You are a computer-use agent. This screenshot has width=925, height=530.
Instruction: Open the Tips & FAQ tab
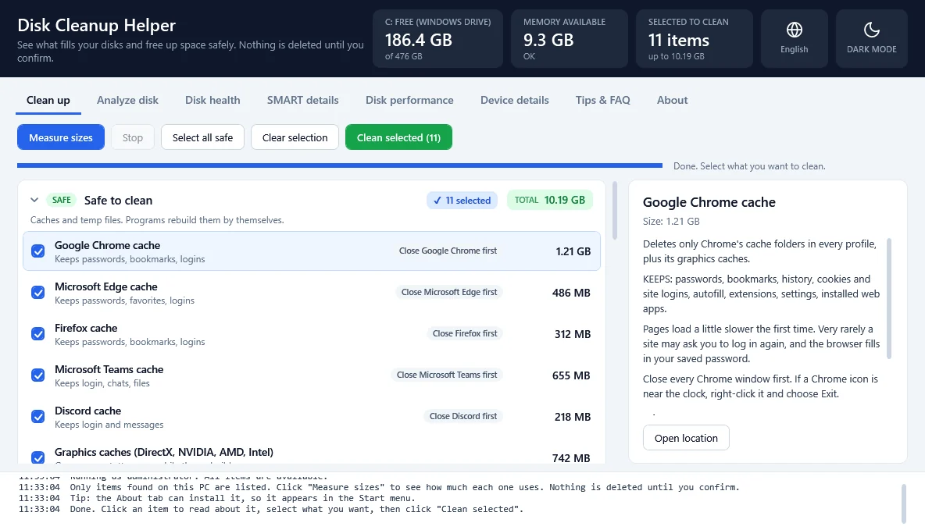(603, 100)
